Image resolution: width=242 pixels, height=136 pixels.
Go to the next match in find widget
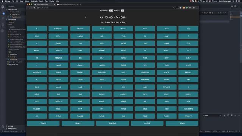[221, 12]
